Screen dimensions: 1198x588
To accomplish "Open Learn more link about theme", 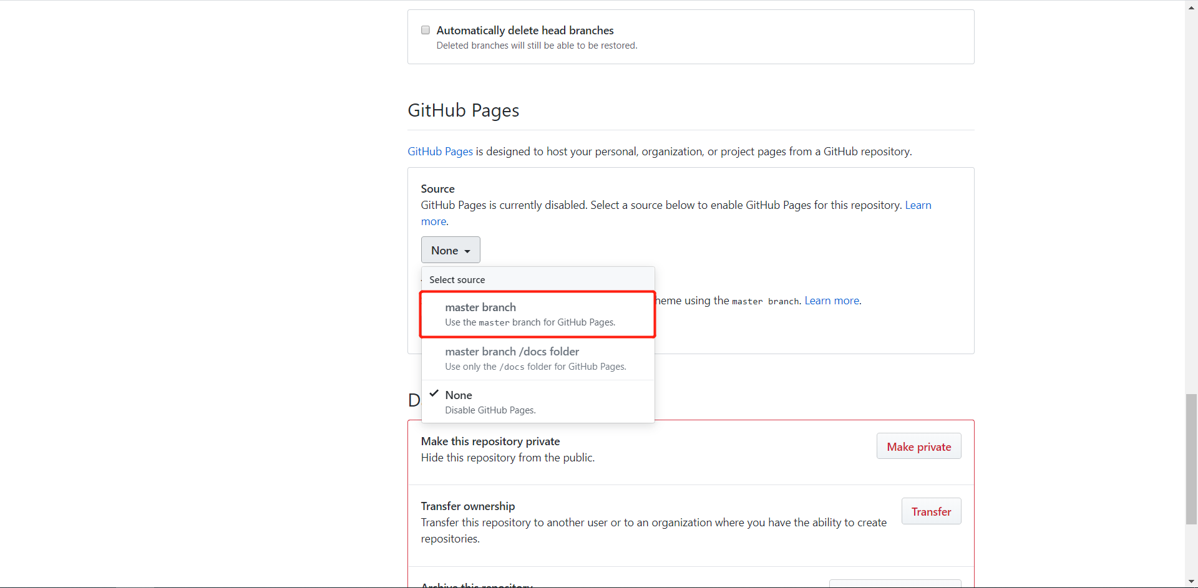I will tap(832, 301).
